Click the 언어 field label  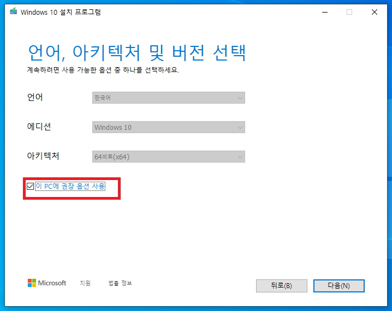pos(35,97)
